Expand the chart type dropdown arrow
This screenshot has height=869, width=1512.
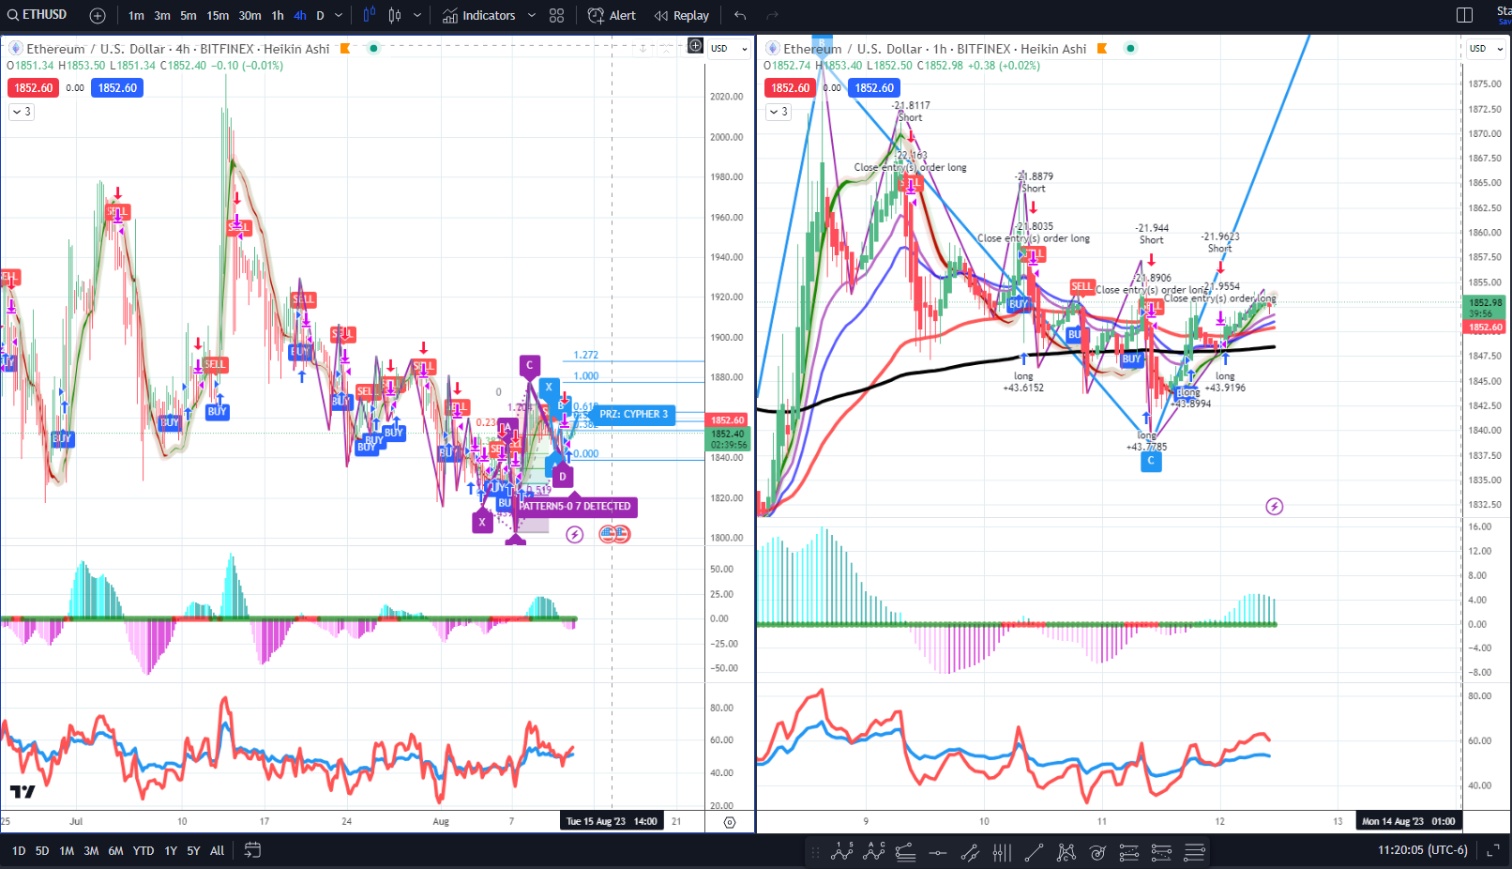(417, 15)
